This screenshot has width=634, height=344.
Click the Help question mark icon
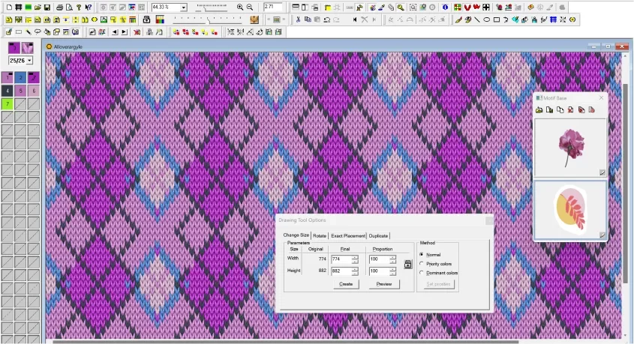(x=79, y=7)
